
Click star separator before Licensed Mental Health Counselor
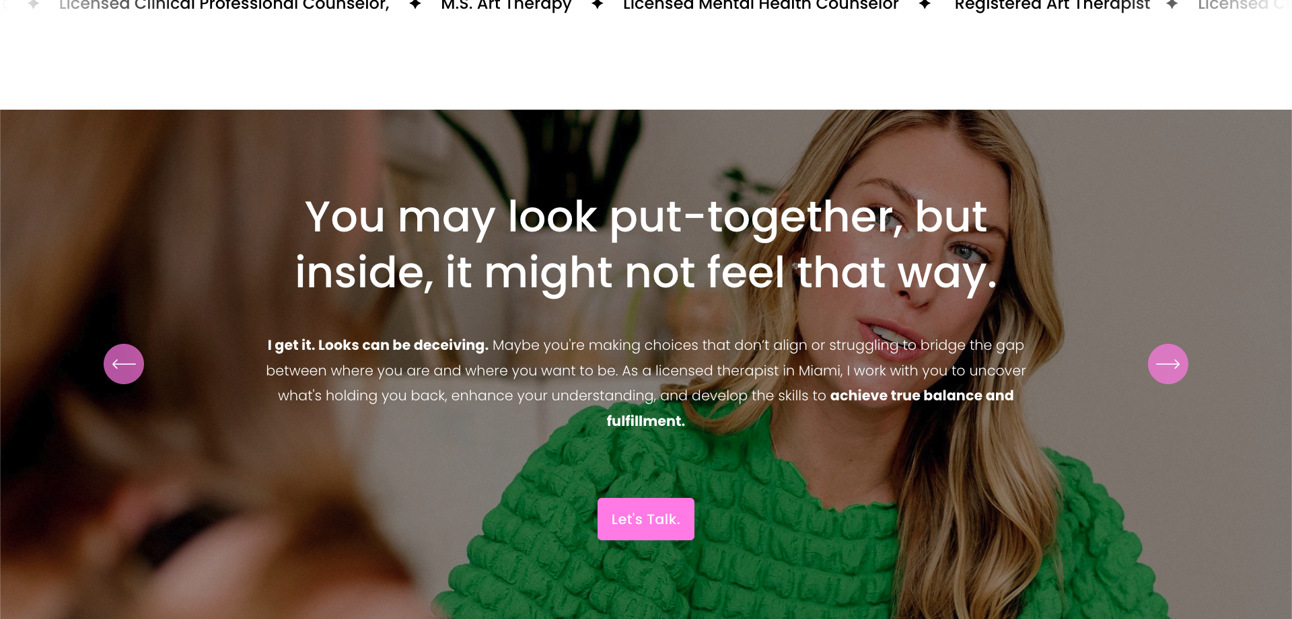597,5
